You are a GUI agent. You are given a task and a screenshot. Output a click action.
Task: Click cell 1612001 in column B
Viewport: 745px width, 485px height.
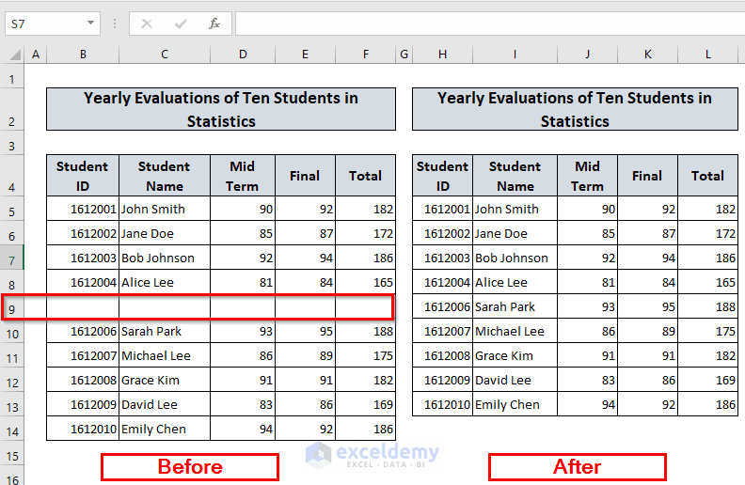point(83,209)
